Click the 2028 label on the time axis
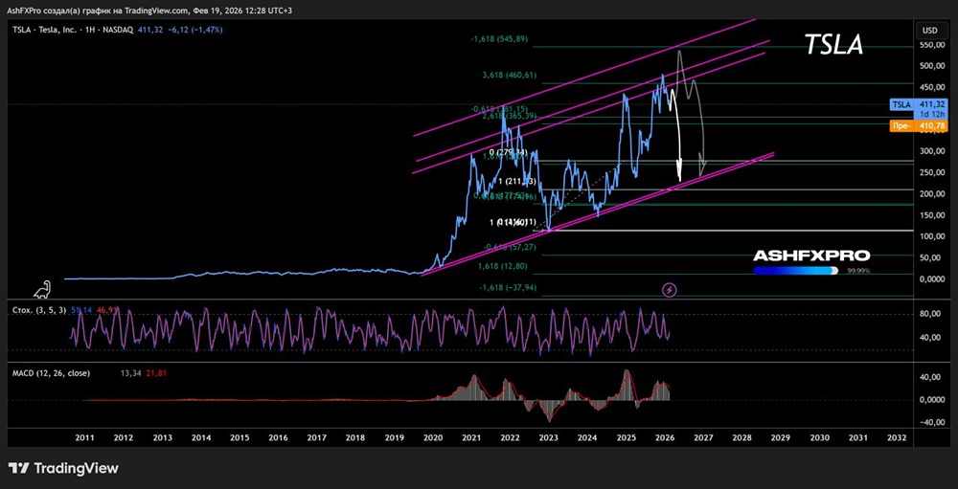 click(741, 437)
